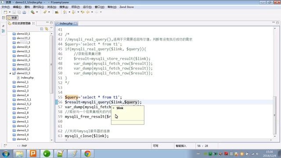Open the project explorer view menu arrow

[x=51, y=28]
